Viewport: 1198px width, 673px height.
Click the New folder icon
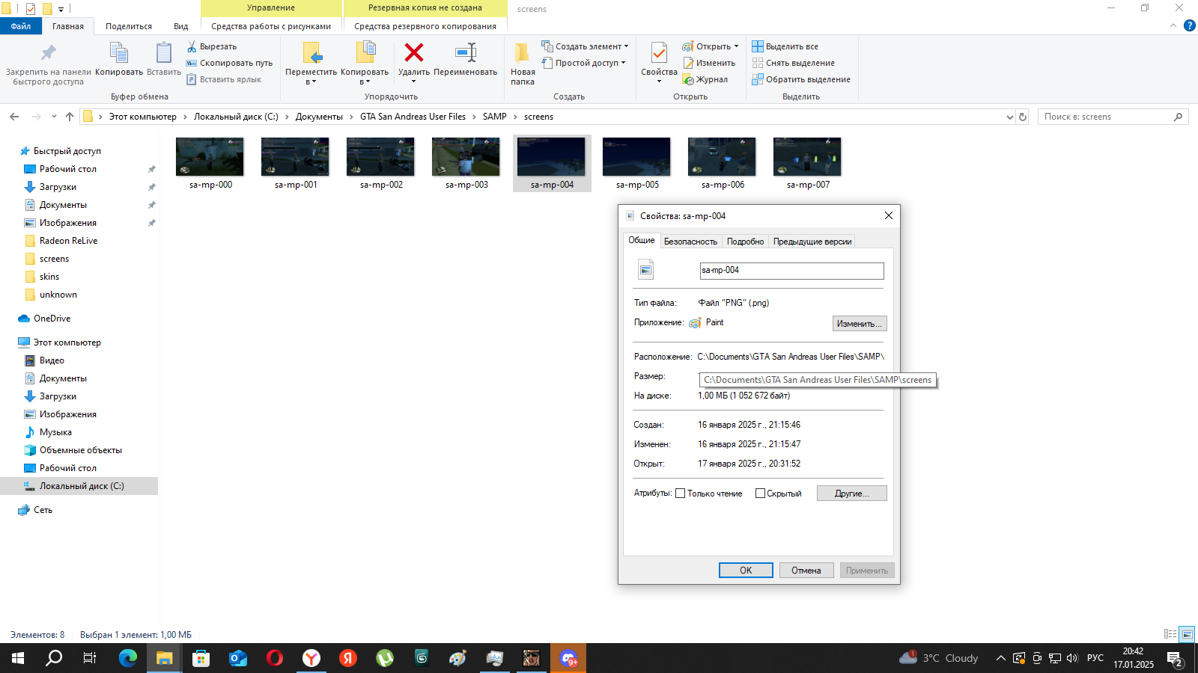coord(522,53)
